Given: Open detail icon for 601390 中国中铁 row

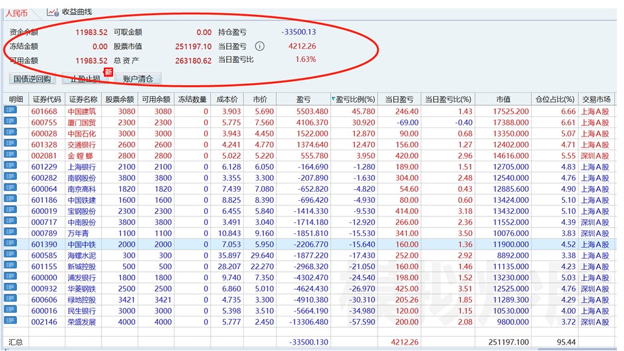Looking at the screenshot, I should click(x=10, y=243).
